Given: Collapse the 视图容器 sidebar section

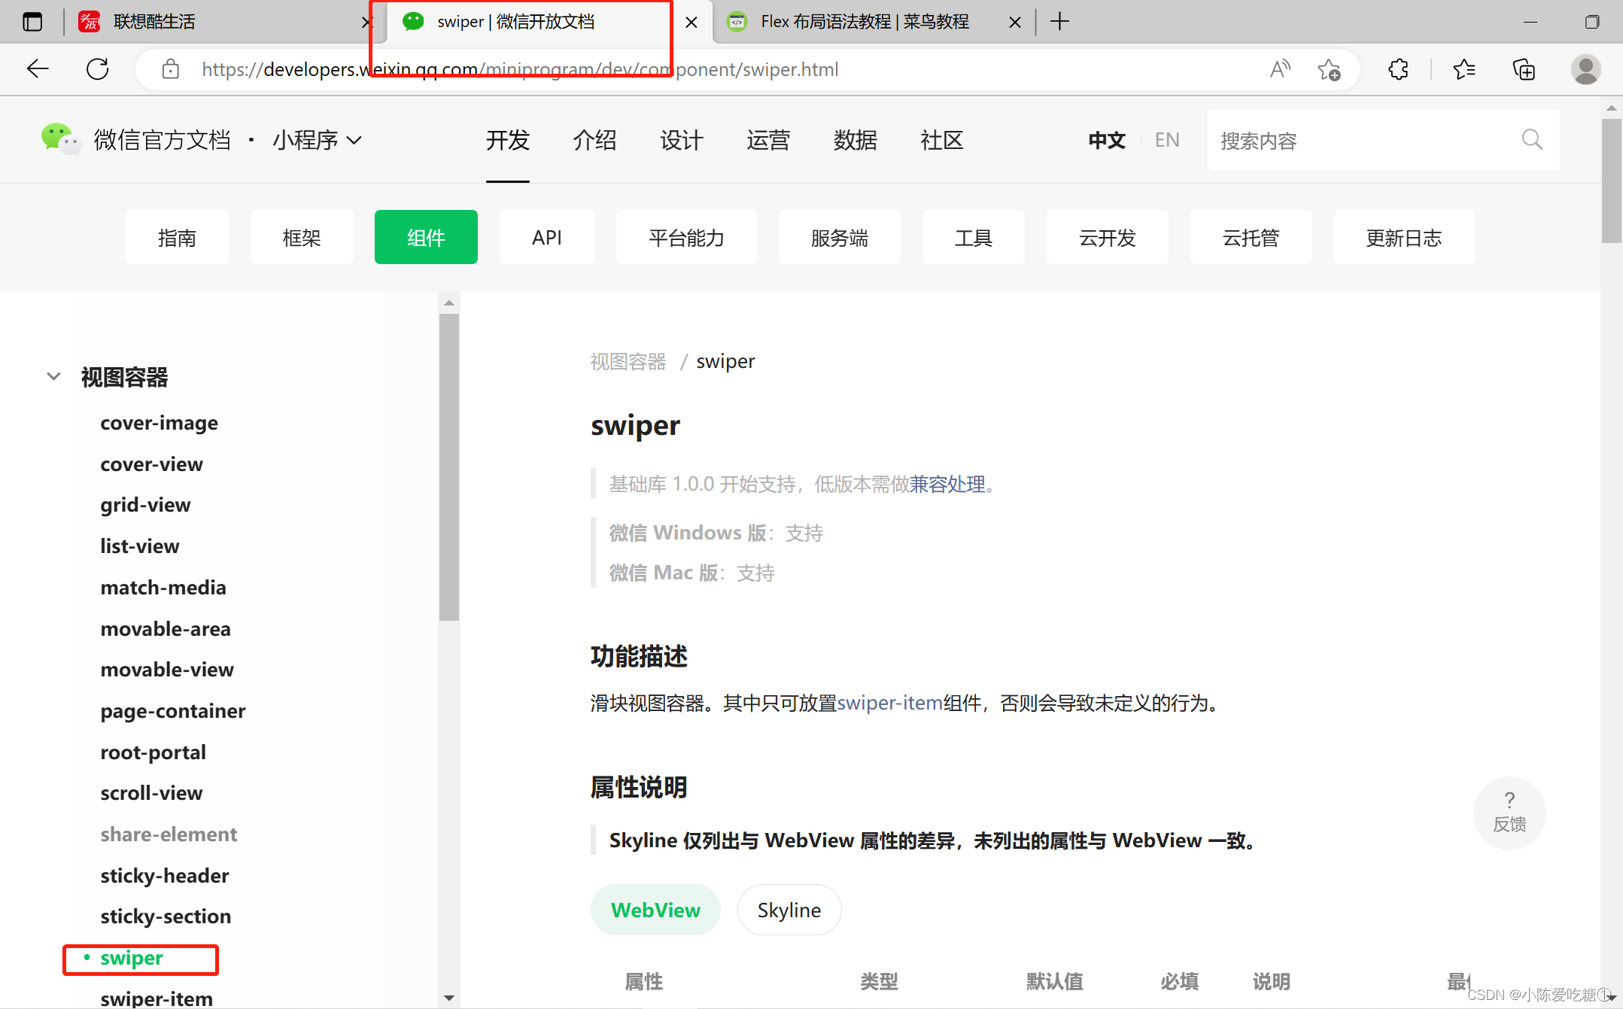Looking at the screenshot, I should 53,376.
